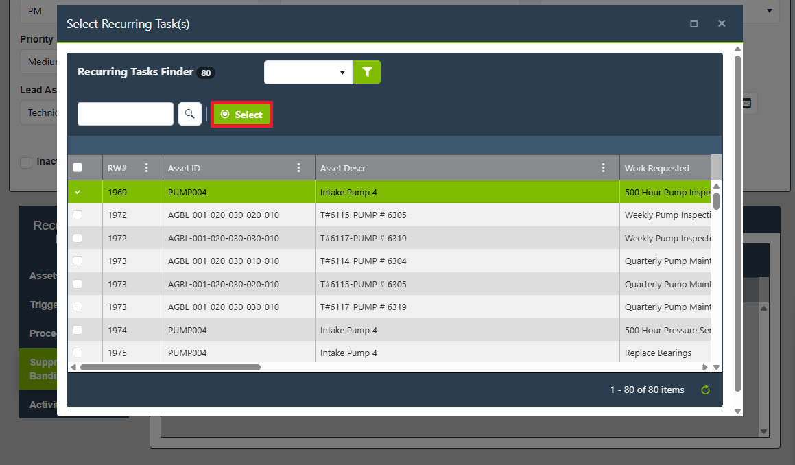This screenshot has height=465, width=795.
Task: Toggle the select-all header checkbox
Action: (x=78, y=167)
